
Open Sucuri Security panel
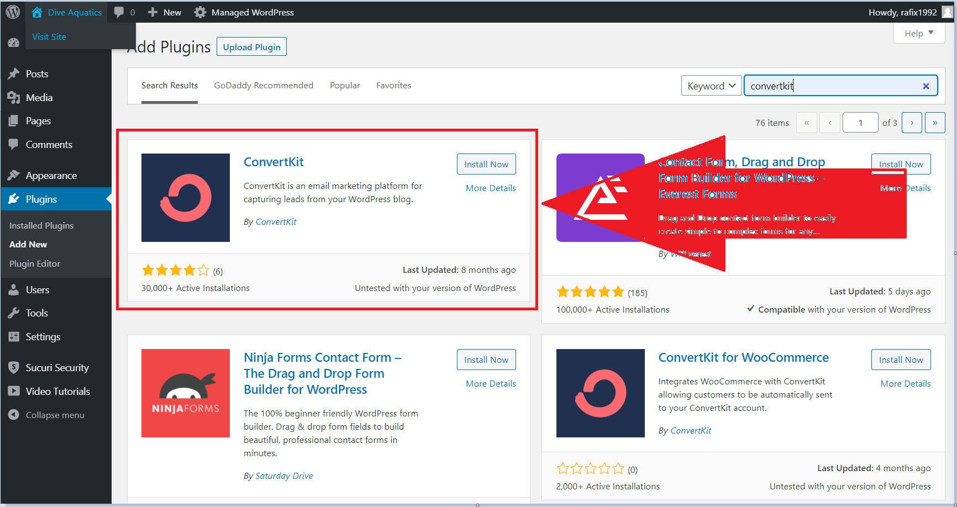[x=56, y=367]
